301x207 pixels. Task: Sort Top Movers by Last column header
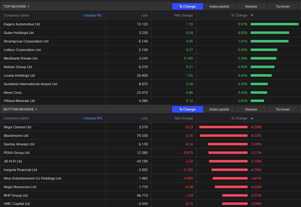tap(144, 15)
